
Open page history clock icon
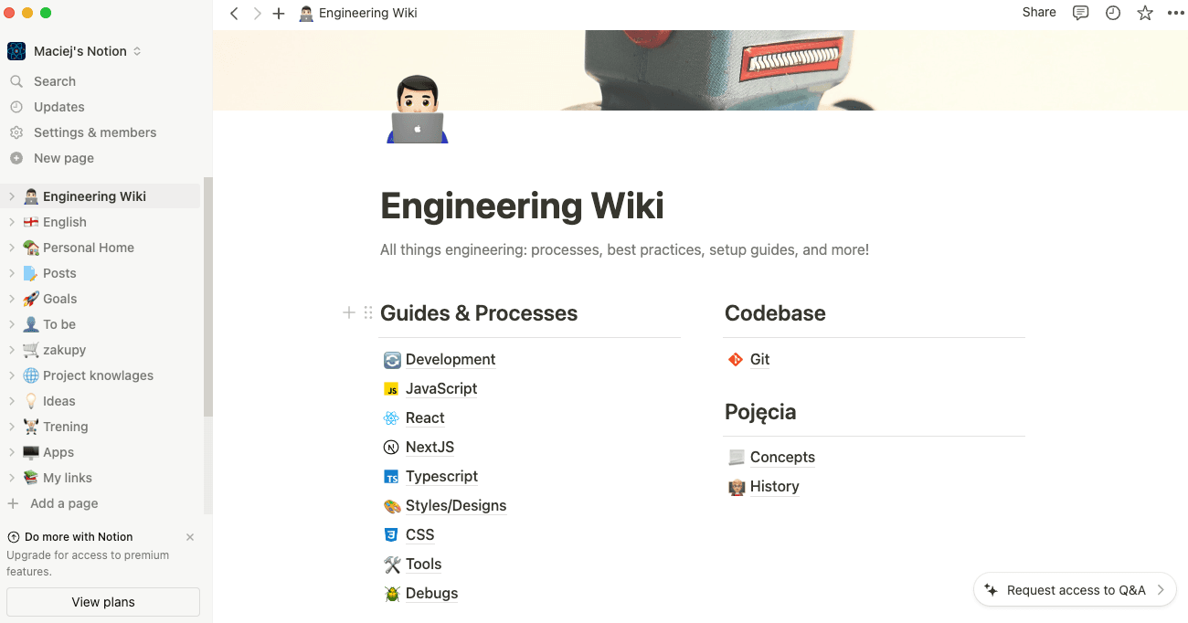click(x=1113, y=13)
